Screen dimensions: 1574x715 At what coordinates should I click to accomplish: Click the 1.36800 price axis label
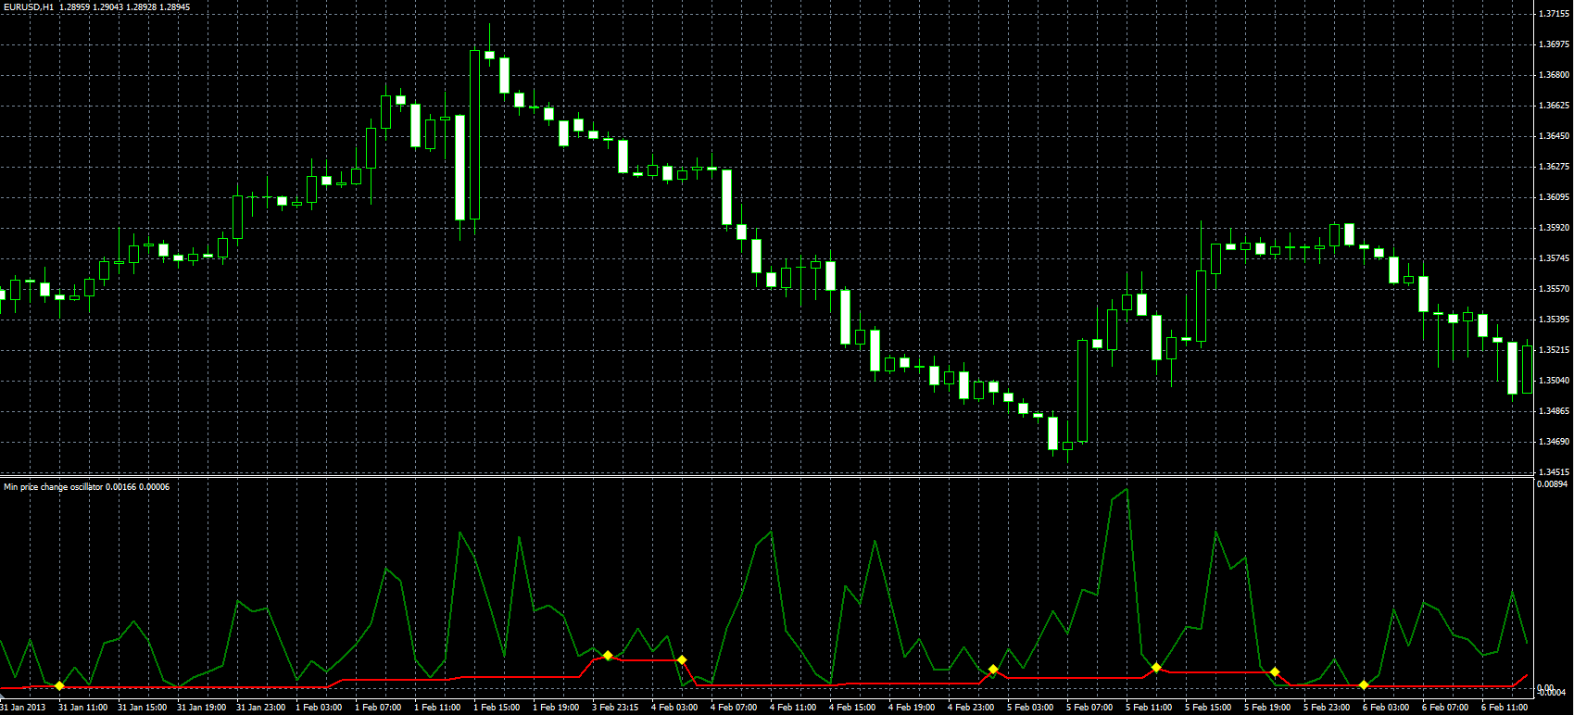(x=1553, y=75)
